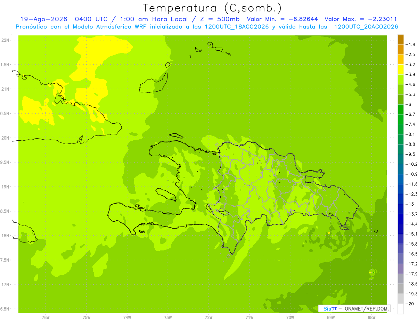Click the lime swatch between -3.9 and -4.6
The width and height of the screenshot is (417, 322).
pos(401,79)
